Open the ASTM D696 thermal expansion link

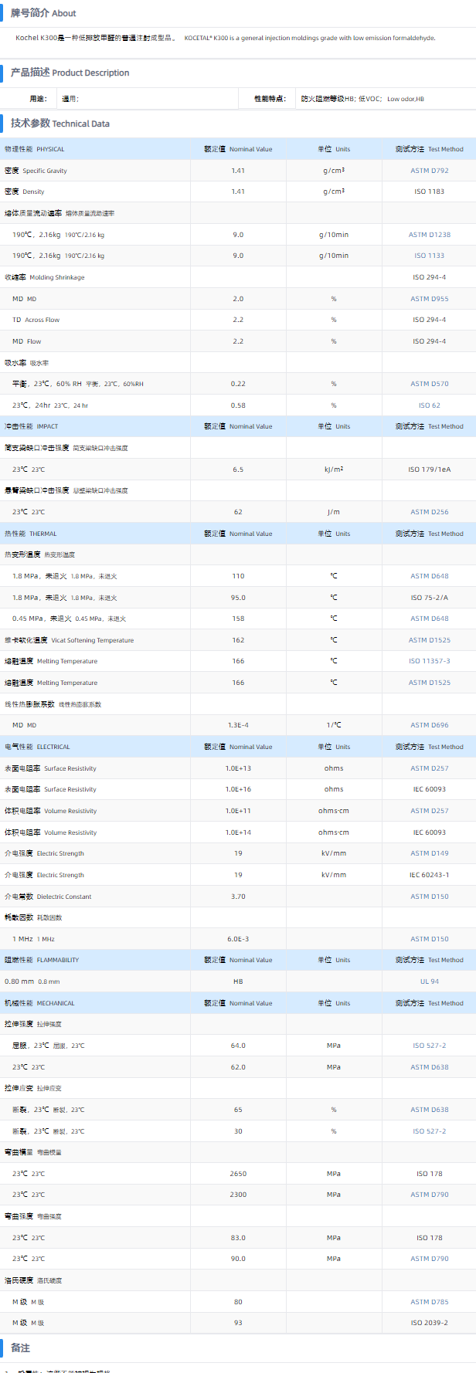(429, 725)
